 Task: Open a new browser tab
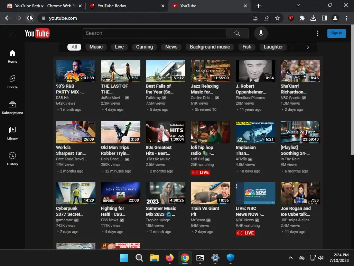point(259,6)
